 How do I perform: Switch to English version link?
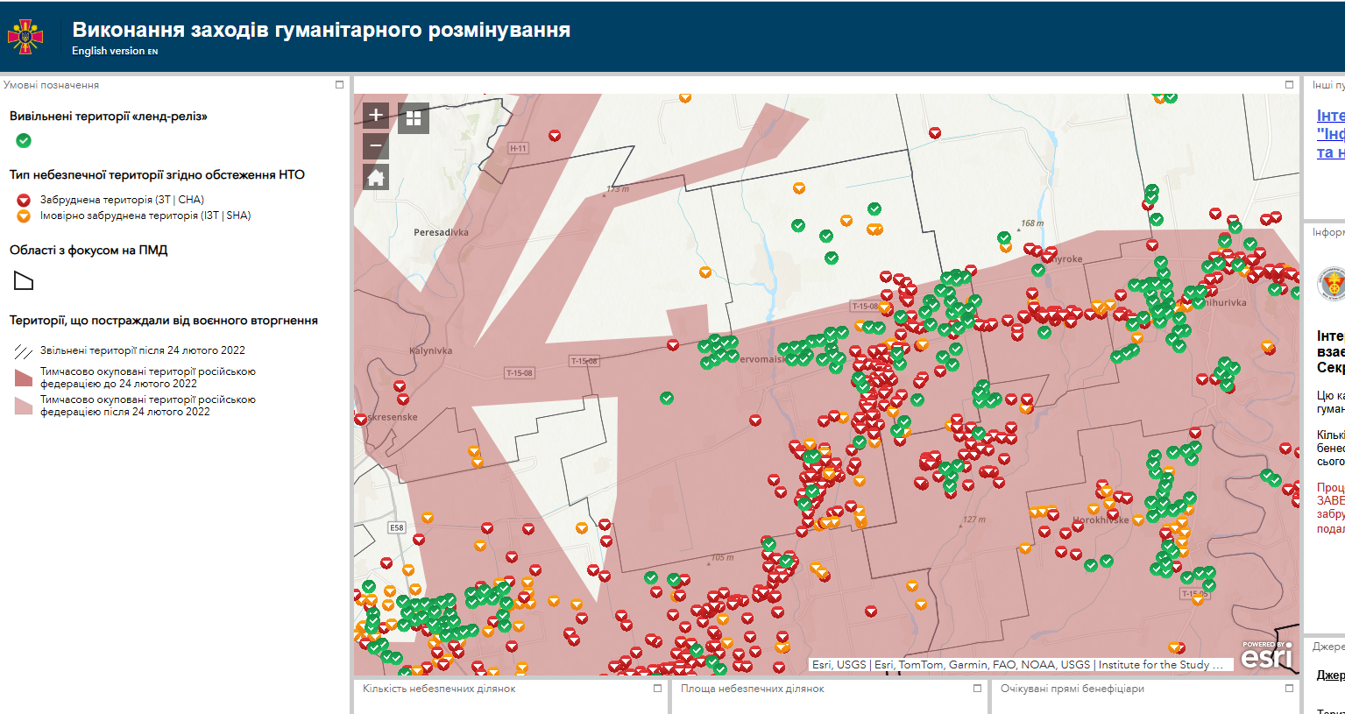(x=114, y=51)
